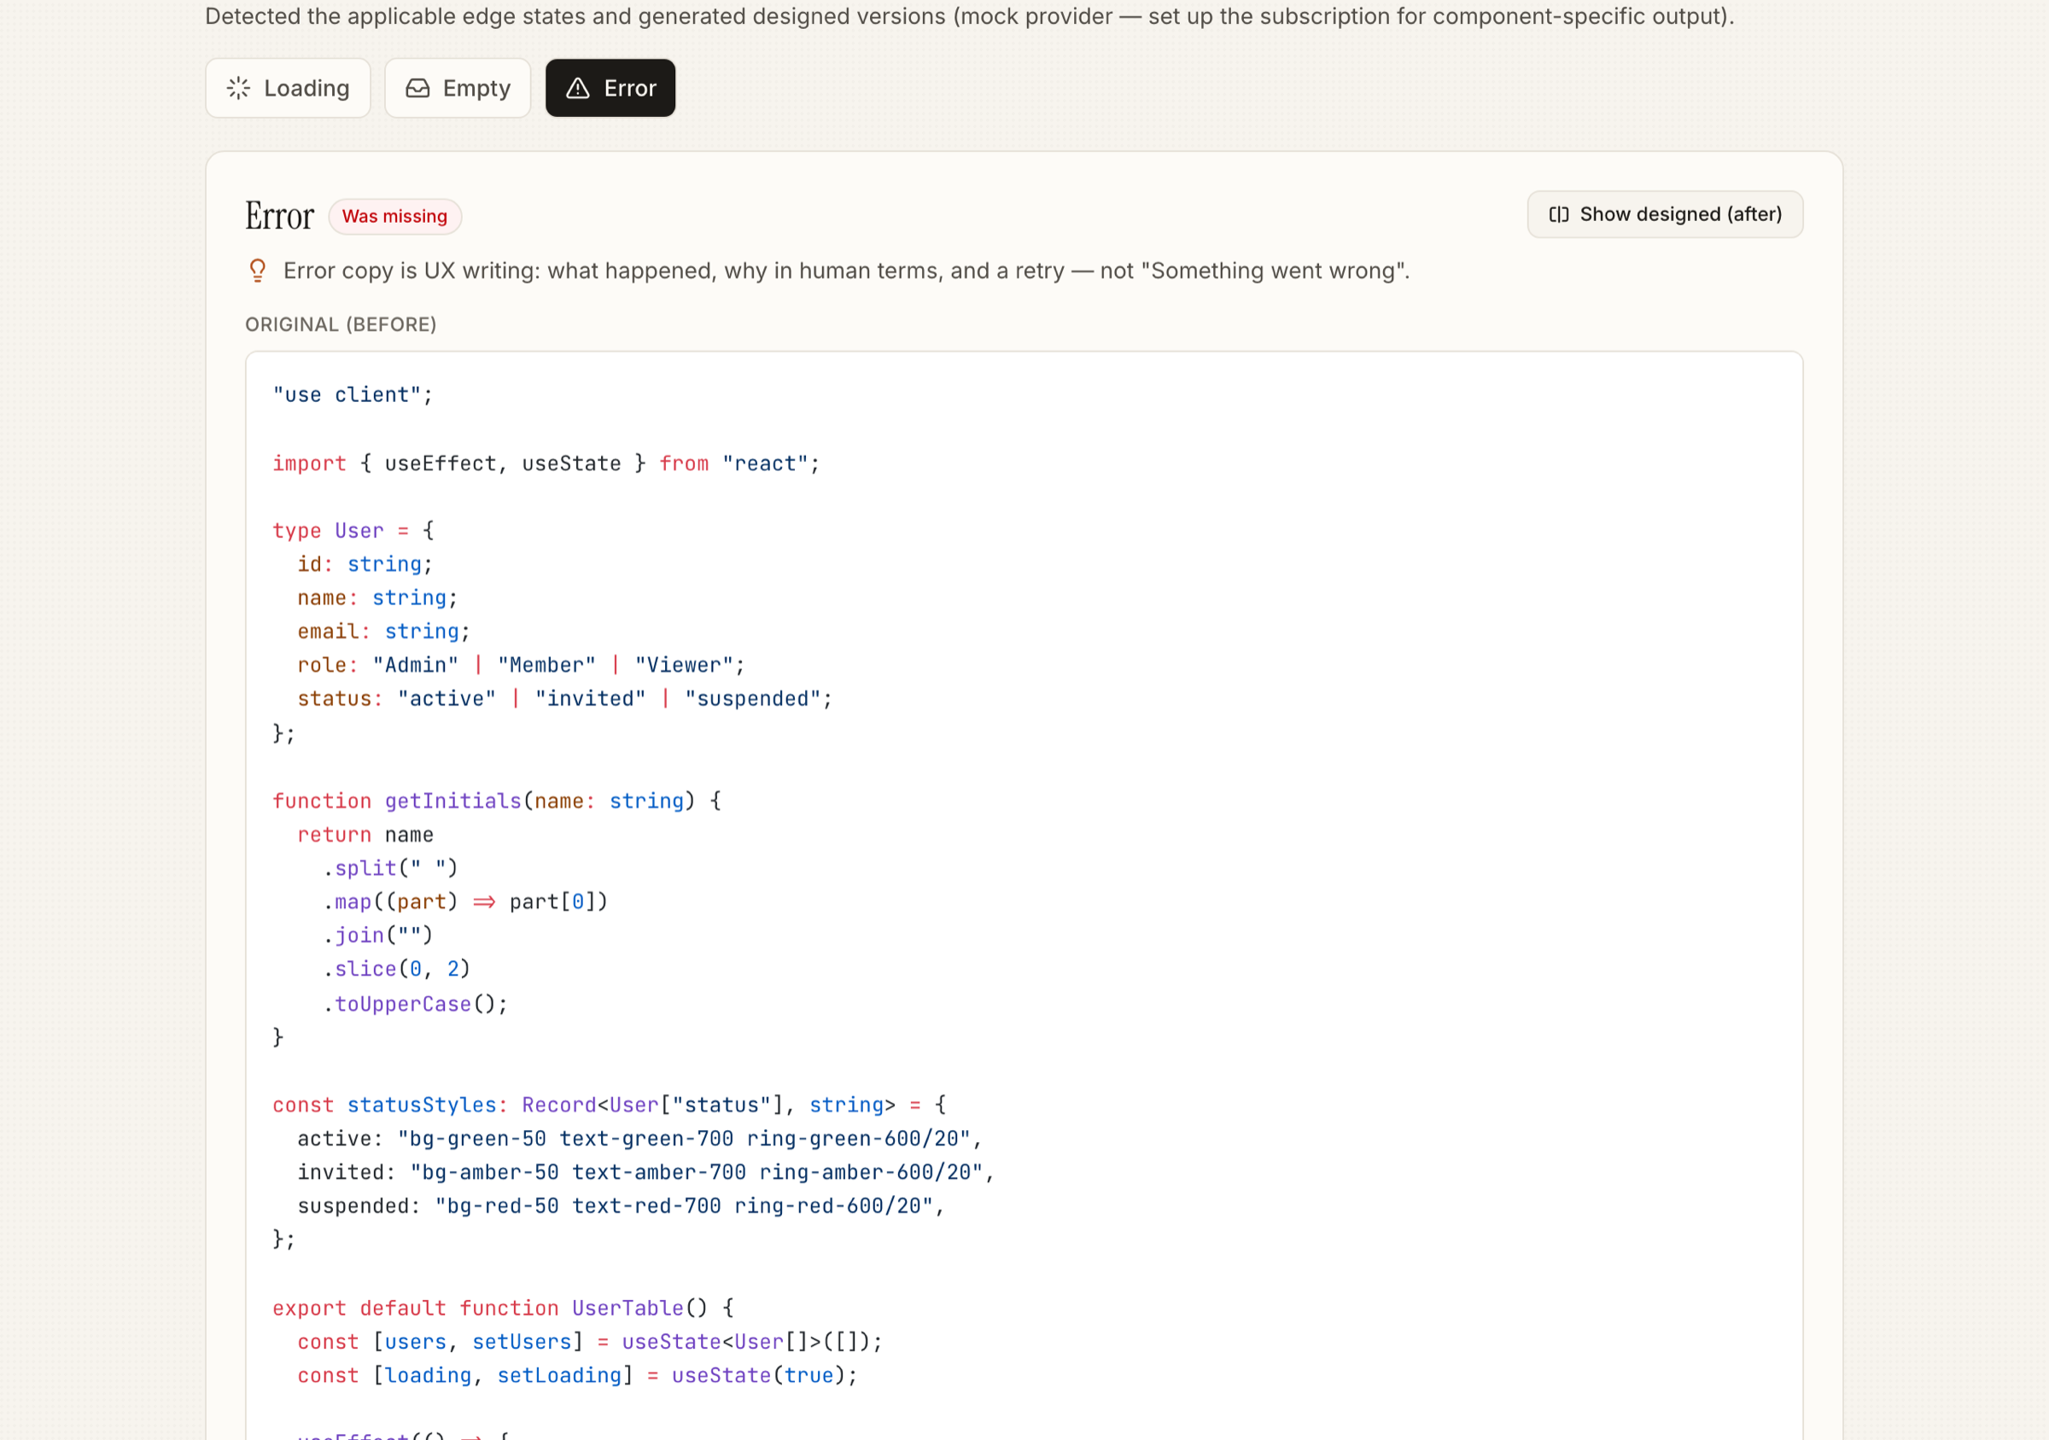Image resolution: width=2049 pixels, height=1440 pixels.
Task: Click the suspended: "bg-red-50 line
Action: click(622, 1206)
